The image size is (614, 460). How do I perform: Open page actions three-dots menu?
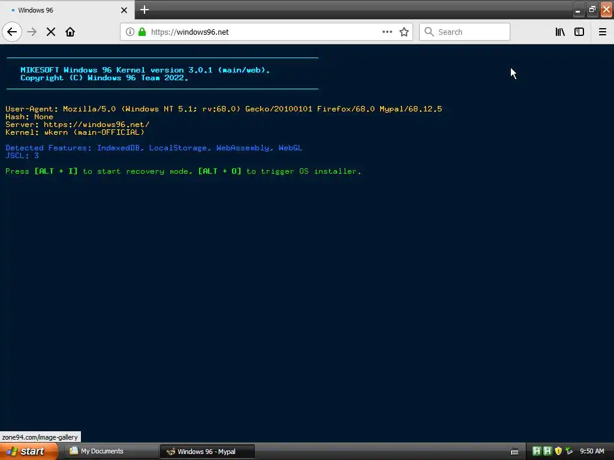click(x=387, y=32)
